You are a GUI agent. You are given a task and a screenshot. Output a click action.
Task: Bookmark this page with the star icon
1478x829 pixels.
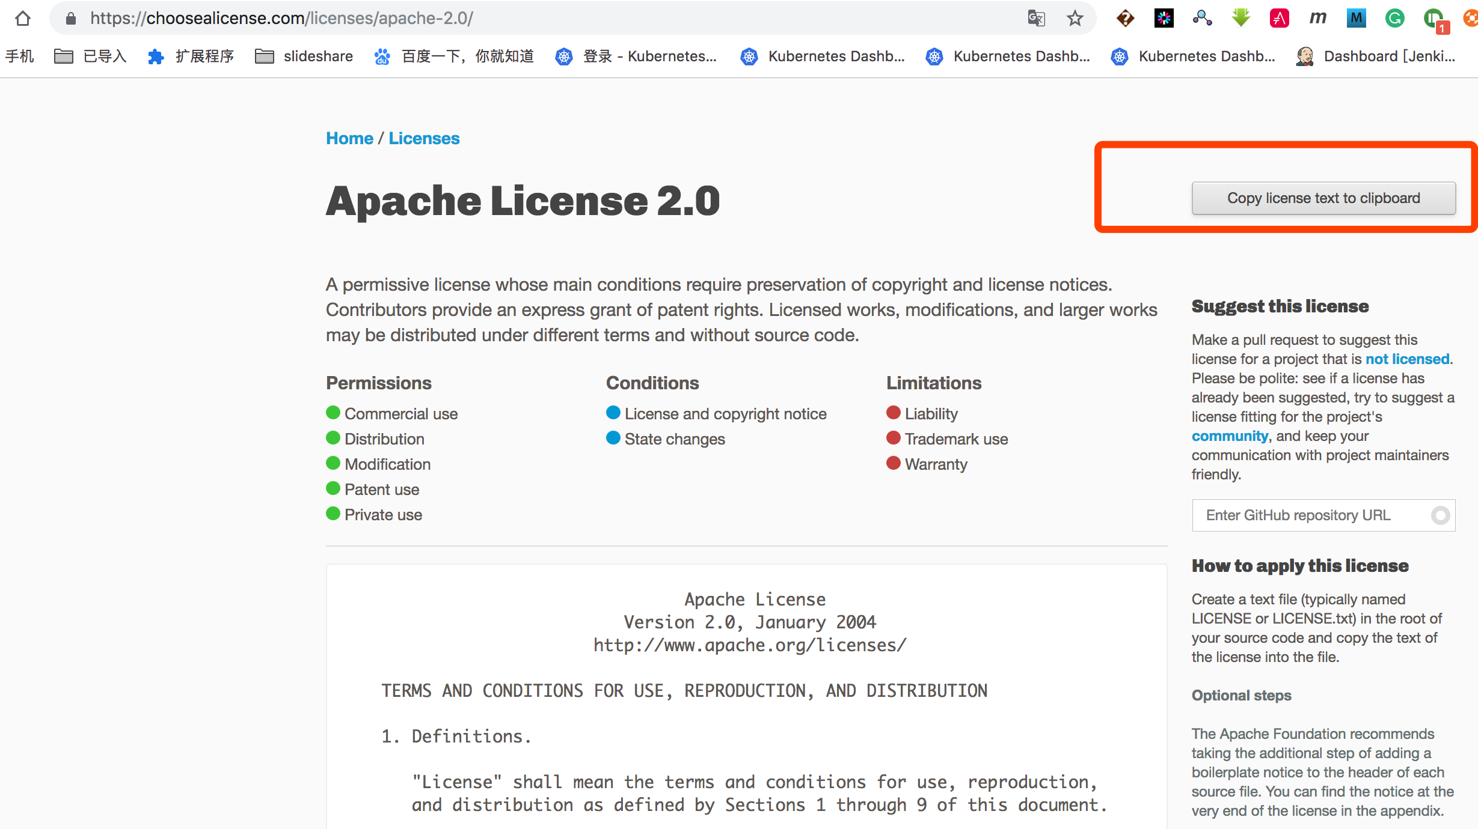point(1075,19)
